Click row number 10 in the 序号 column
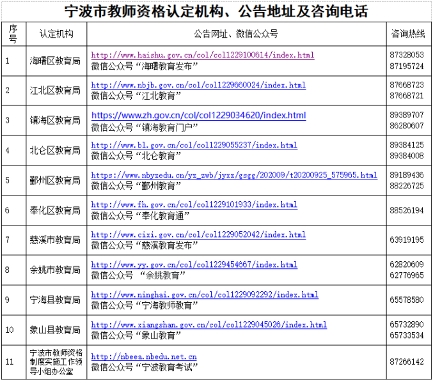The height and width of the screenshot is (382, 433). click(x=10, y=330)
